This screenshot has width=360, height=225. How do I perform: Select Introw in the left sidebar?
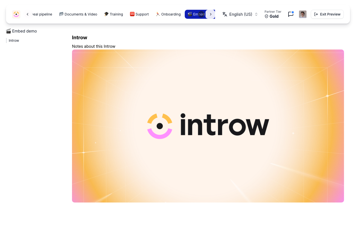[x=14, y=40]
